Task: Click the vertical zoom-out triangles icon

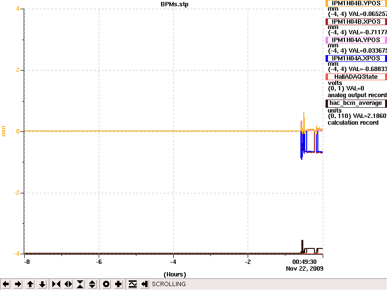Action: (92, 284)
